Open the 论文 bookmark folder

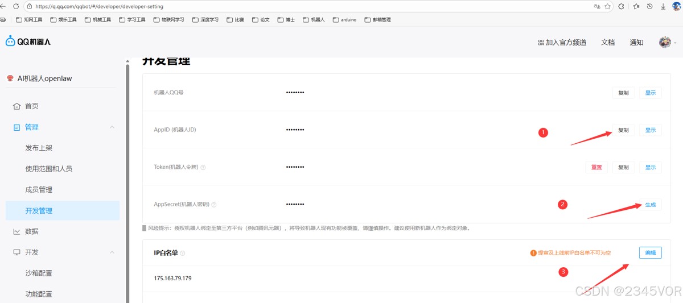261,19
